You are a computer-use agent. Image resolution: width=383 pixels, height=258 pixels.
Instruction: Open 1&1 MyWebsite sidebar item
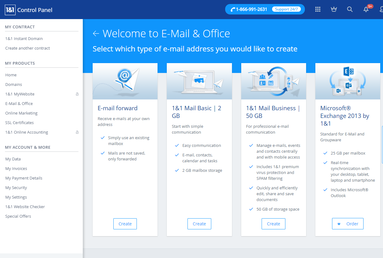click(20, 94)
